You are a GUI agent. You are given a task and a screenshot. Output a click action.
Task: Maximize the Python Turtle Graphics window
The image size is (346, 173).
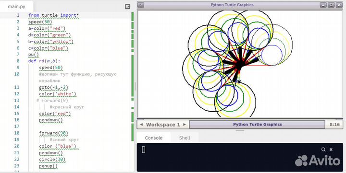point(331,5)
